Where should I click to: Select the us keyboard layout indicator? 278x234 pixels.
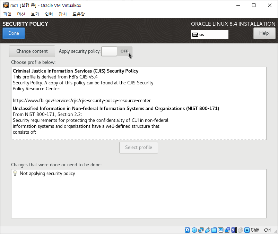click(210, 35)
